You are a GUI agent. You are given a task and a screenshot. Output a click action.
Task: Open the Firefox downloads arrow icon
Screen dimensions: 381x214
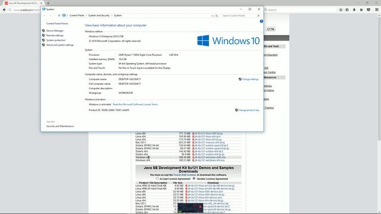[x=354, y=10]
